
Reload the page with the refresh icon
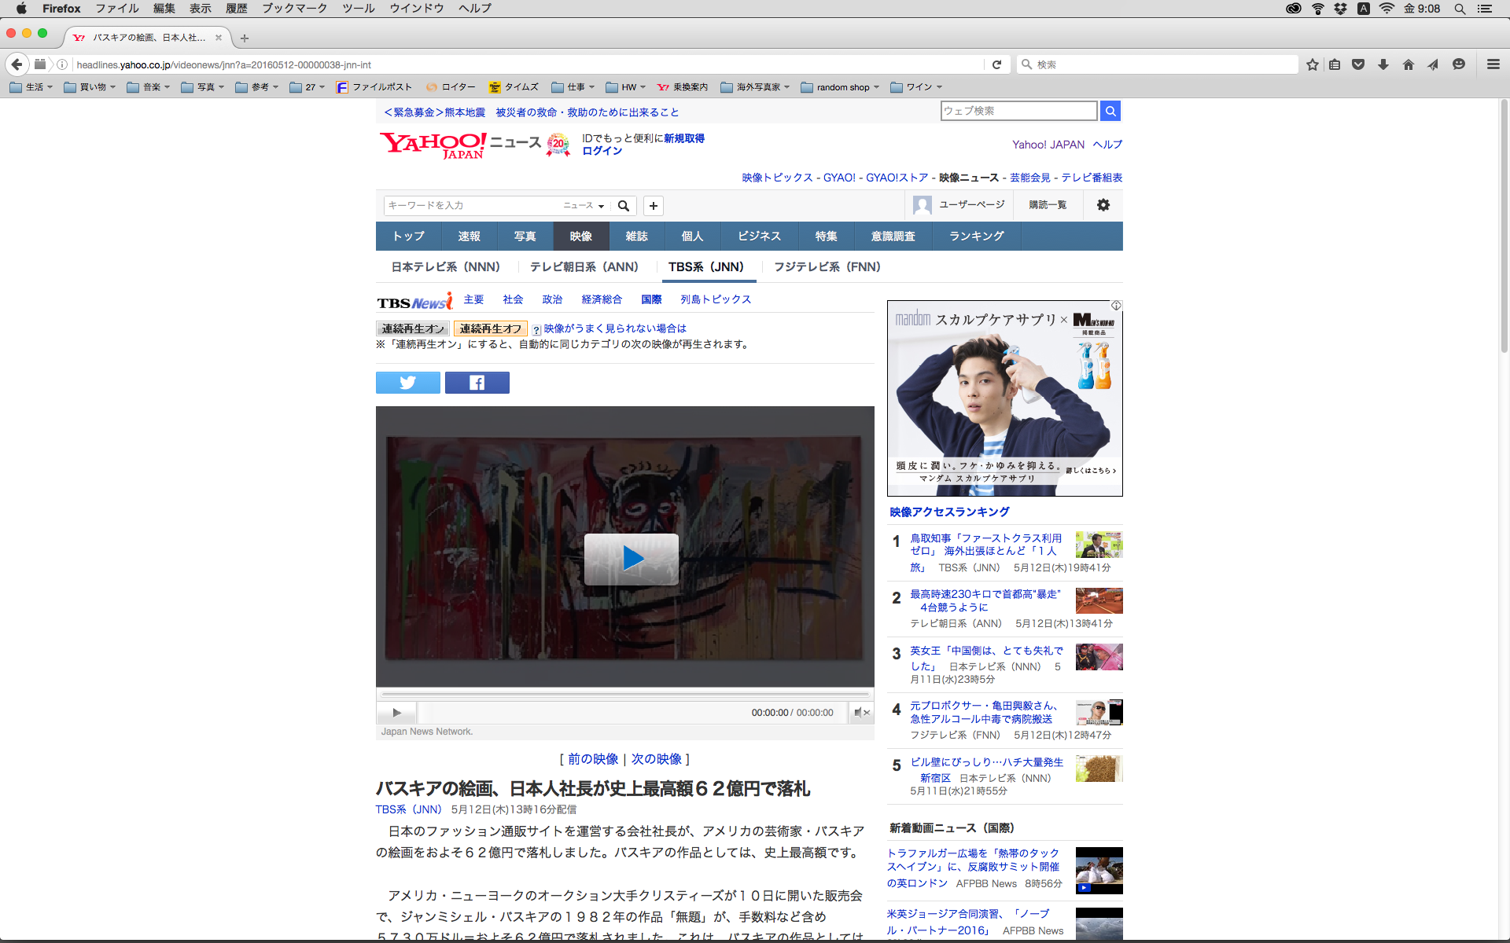pos(996,64)
